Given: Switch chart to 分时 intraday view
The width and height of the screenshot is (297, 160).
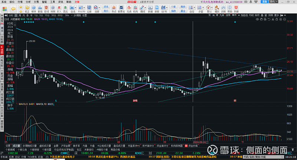Looking at the screenshot, I should [11, 16].
